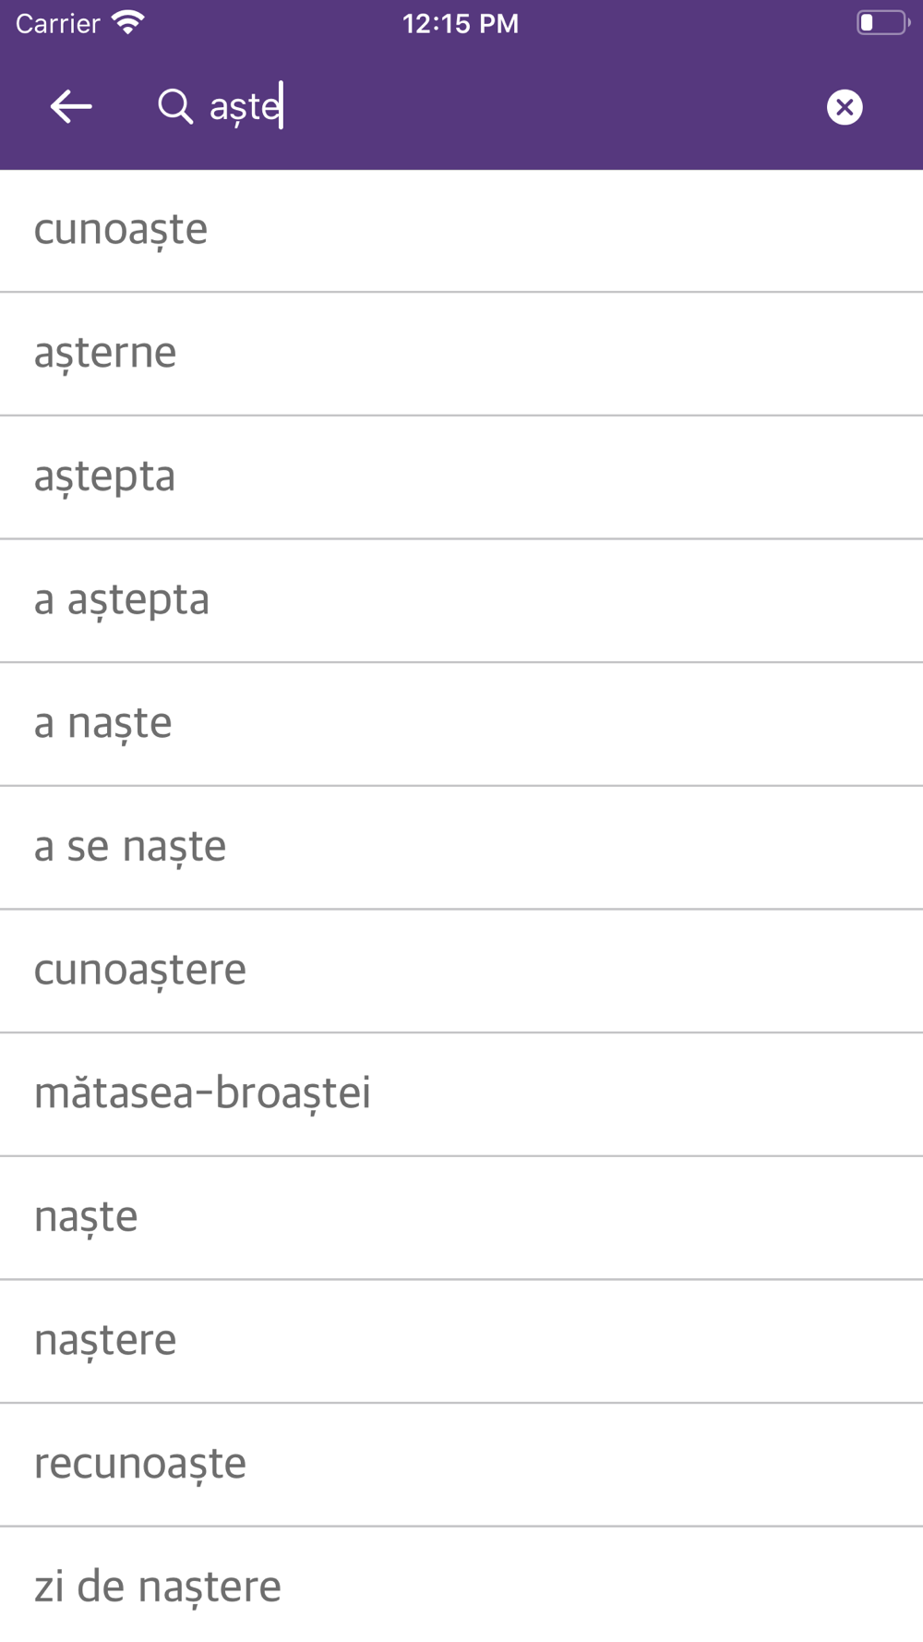Choose the "naște" result
The image size is (923, 1642).
[461, 1218]
